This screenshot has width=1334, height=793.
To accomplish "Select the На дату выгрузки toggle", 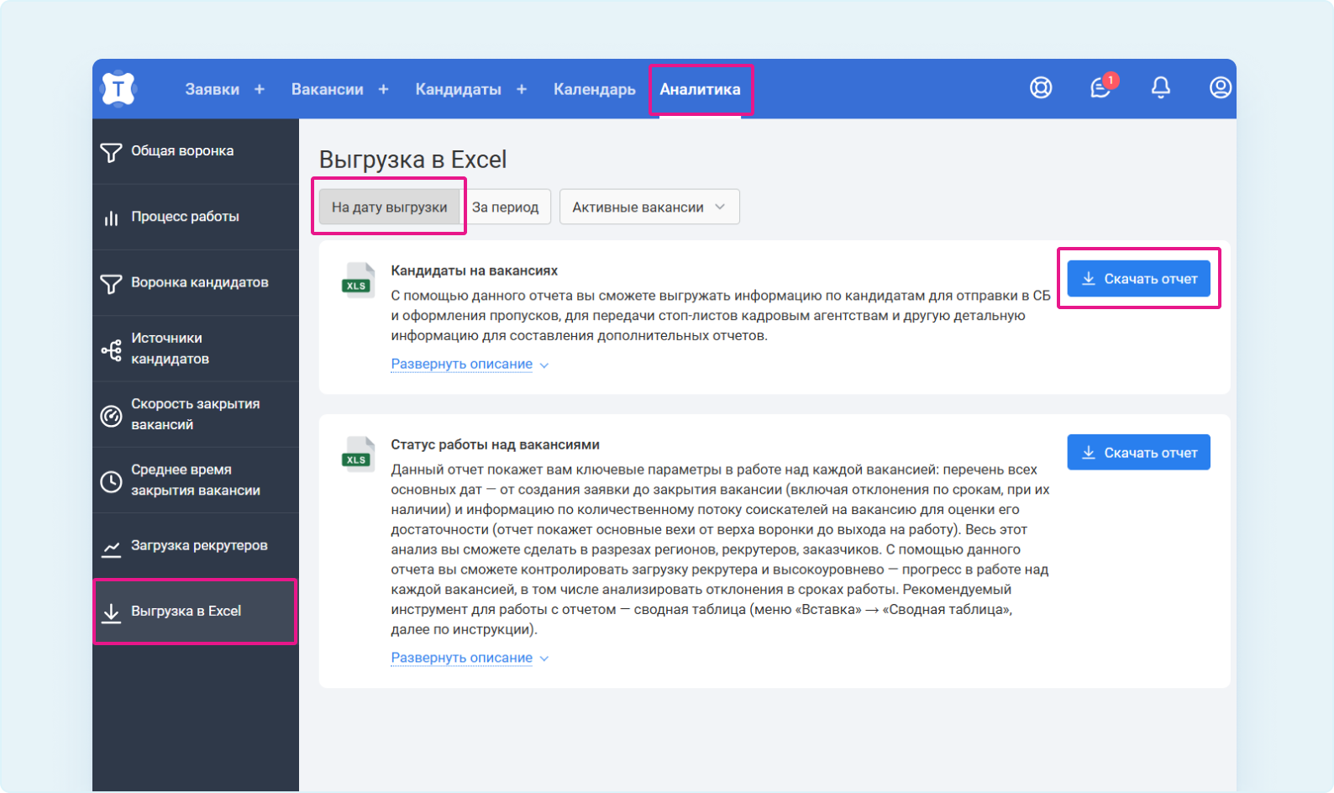I will (x=389, y=207).
